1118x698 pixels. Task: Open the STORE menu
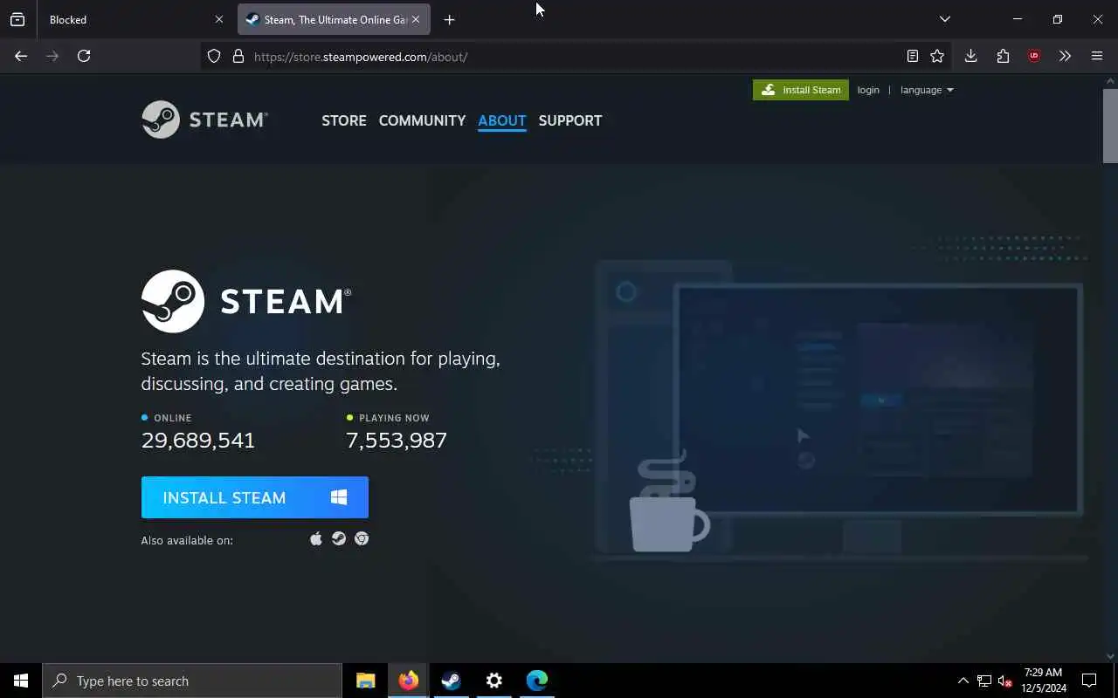click(344, 120)
